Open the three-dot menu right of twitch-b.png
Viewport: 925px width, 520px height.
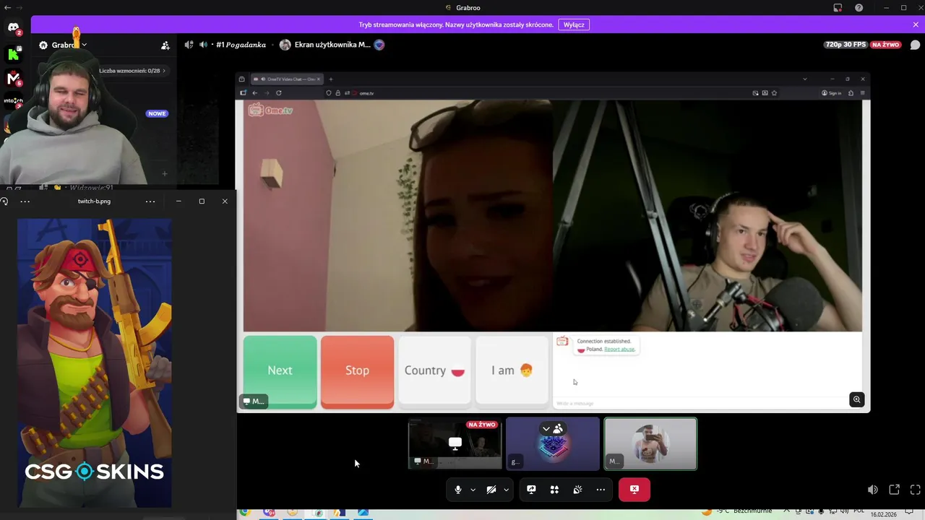(150, 201)
